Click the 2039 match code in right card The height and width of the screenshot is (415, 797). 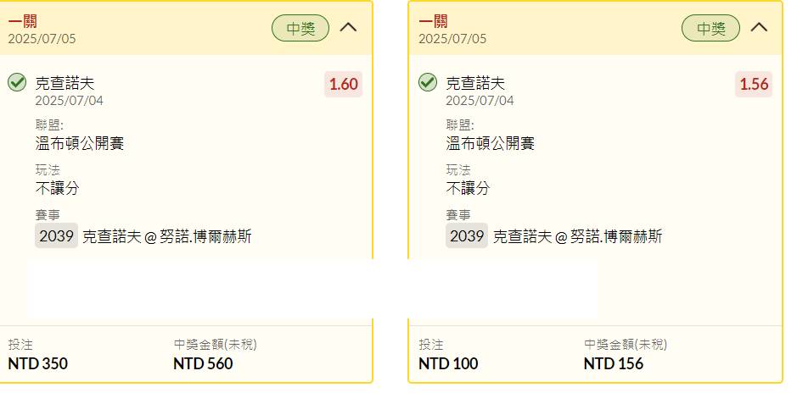467,236
